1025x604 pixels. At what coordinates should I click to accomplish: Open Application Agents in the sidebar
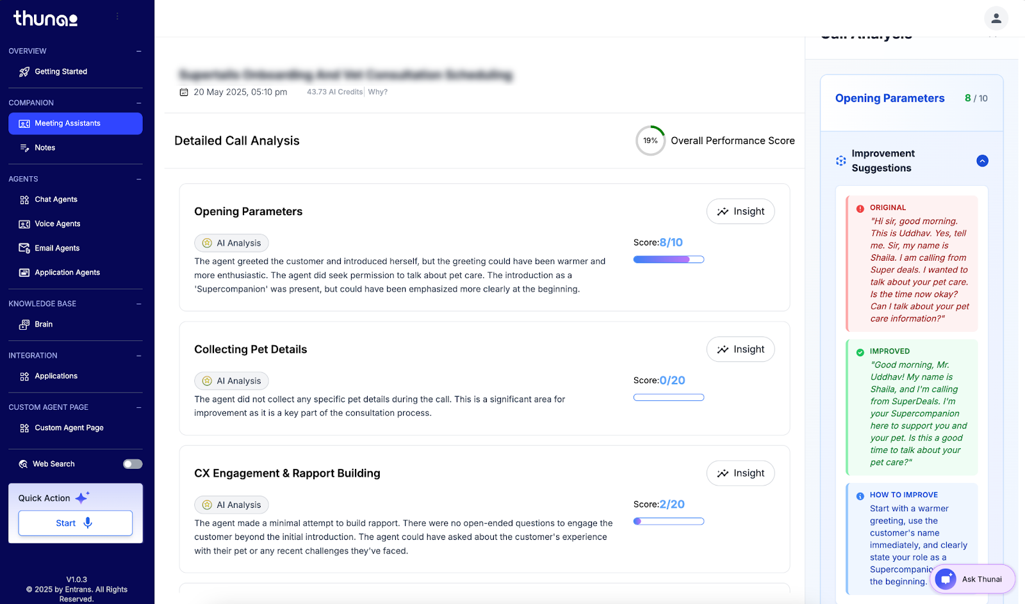coord(76,273)
